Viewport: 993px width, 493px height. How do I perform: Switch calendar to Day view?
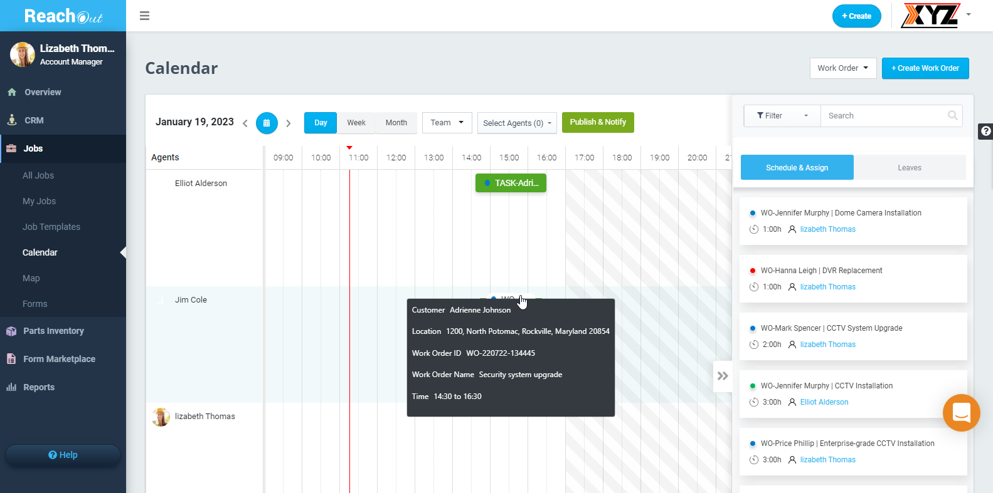point(321,123)
